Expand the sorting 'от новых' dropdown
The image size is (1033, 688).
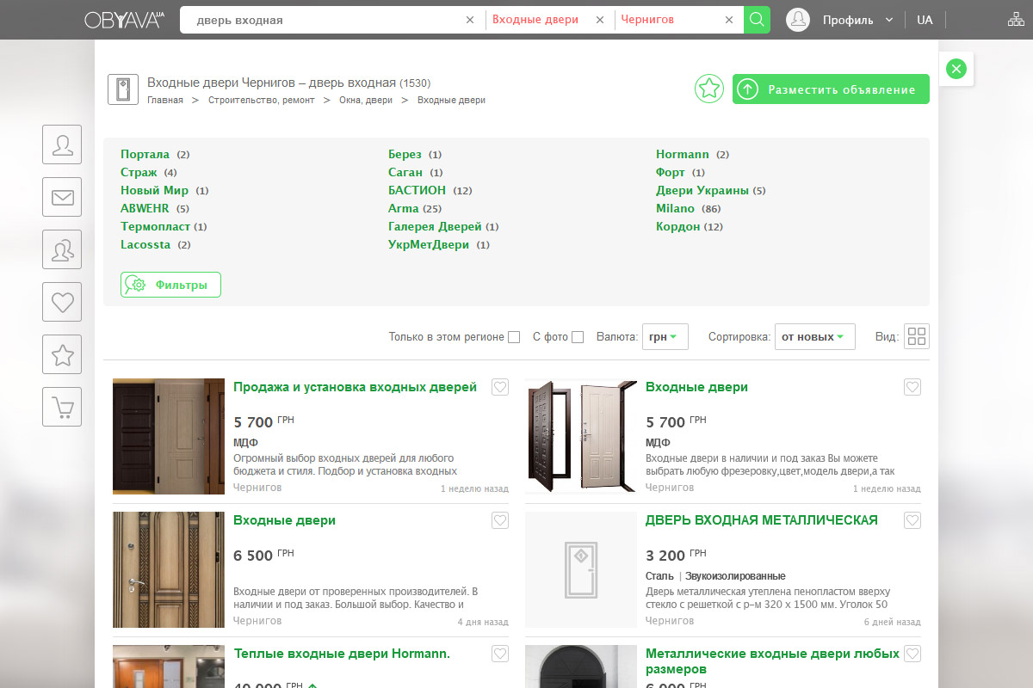(x=814, y=337)
